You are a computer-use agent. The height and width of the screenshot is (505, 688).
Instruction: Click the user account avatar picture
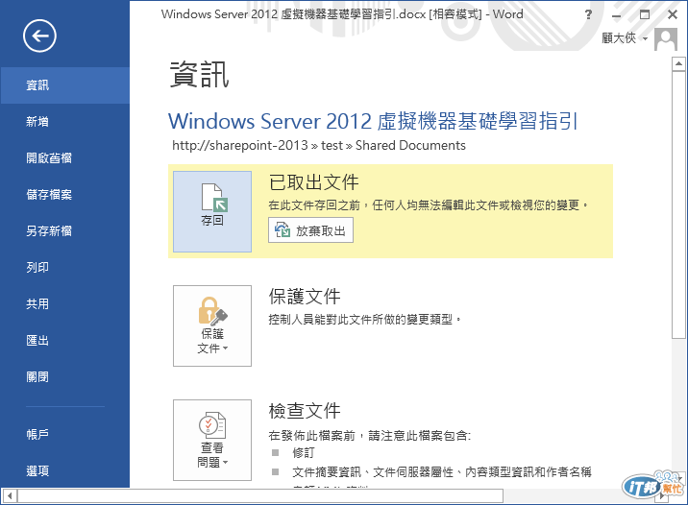point(666,39)
